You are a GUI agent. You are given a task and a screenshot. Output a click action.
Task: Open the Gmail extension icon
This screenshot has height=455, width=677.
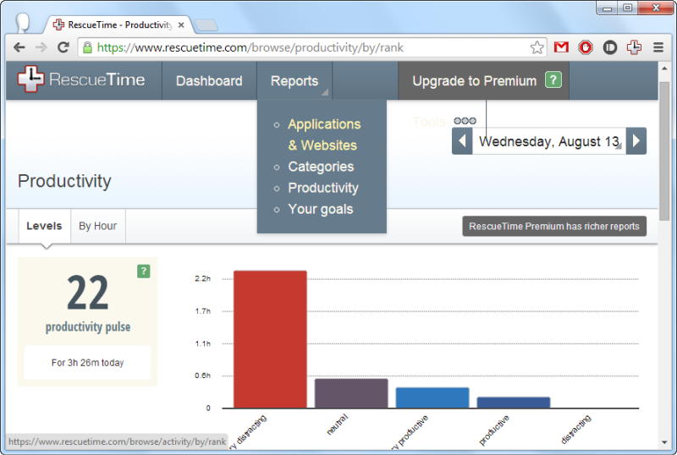561,47
